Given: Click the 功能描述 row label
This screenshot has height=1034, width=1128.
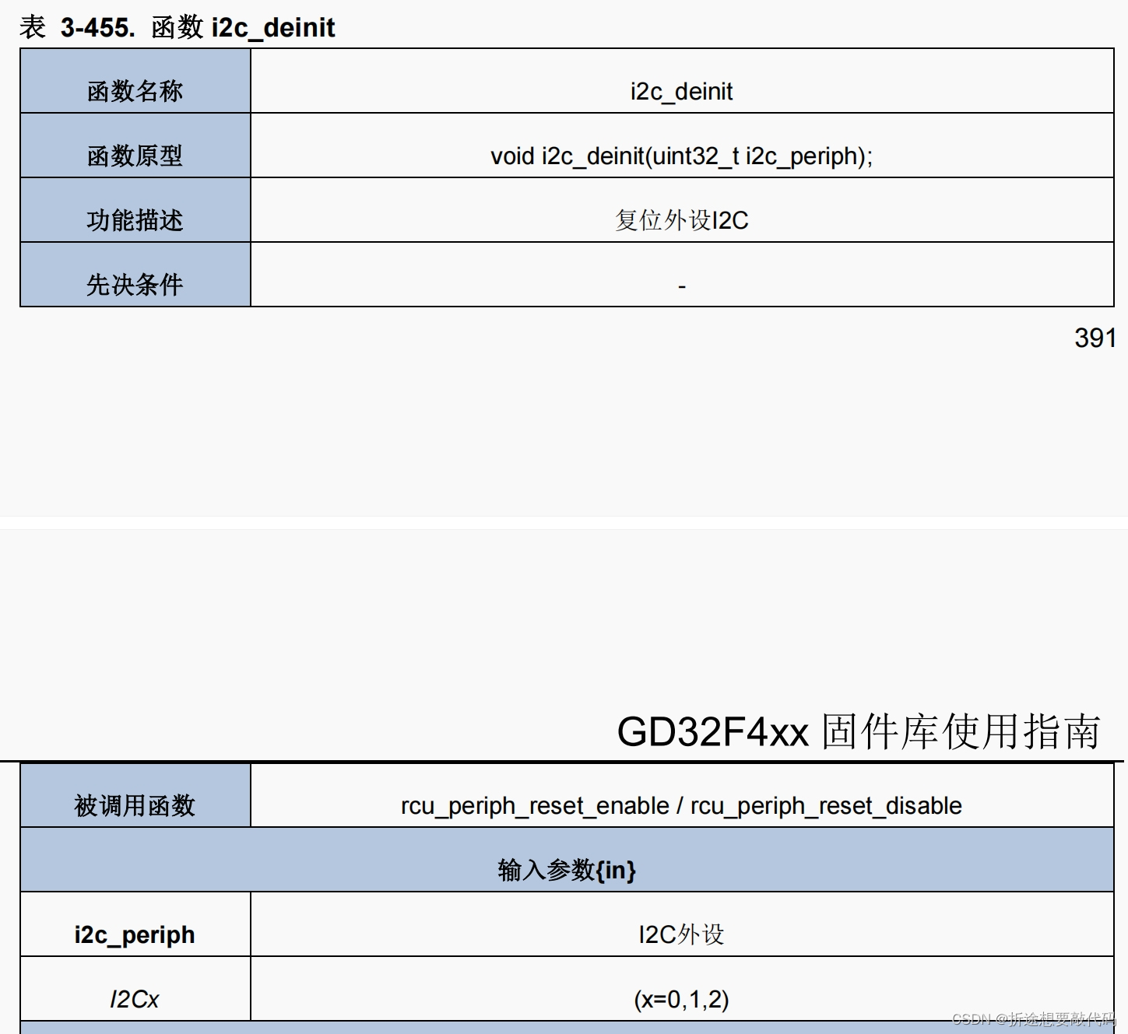Looking at the screenshot, I should (x=134, y=221).
